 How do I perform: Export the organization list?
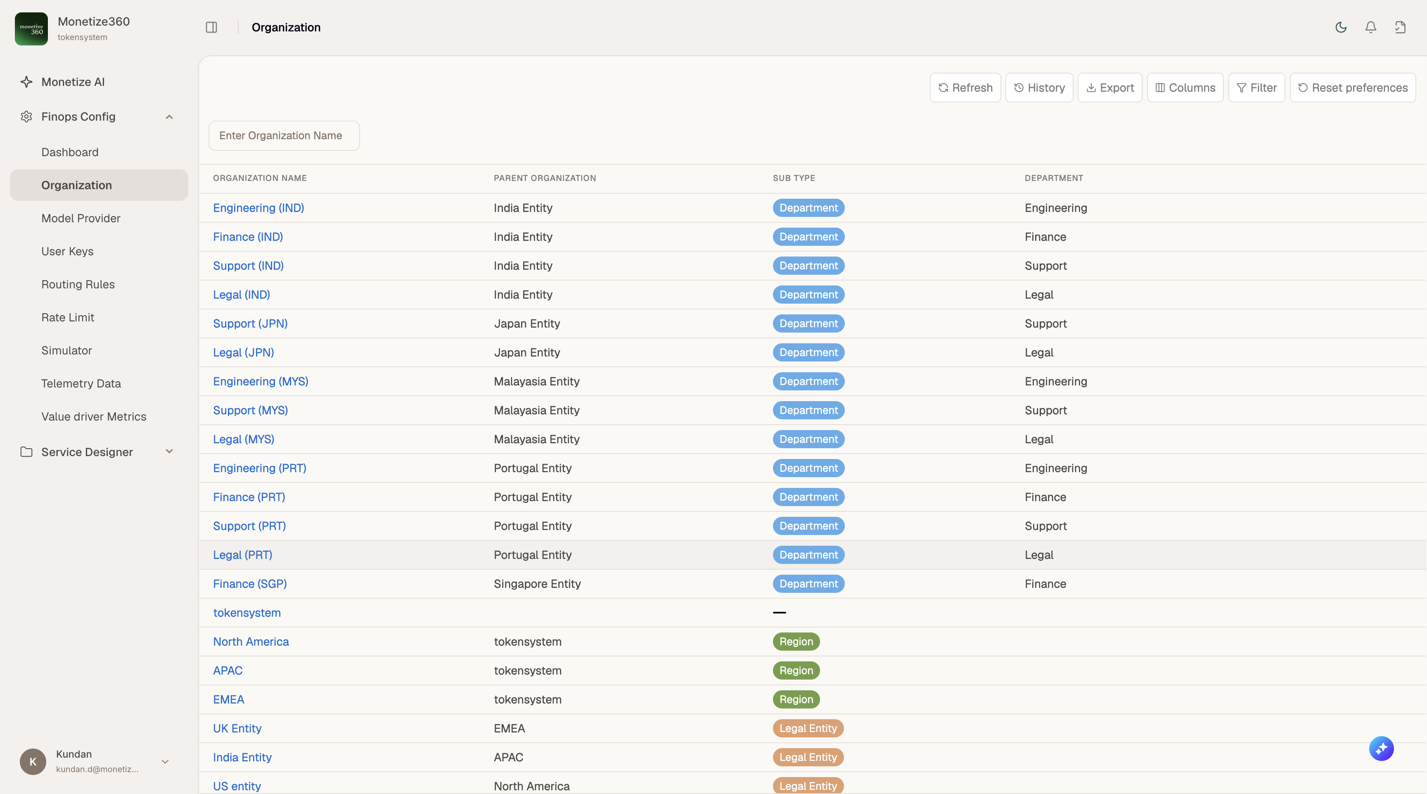coord(1109,88)
